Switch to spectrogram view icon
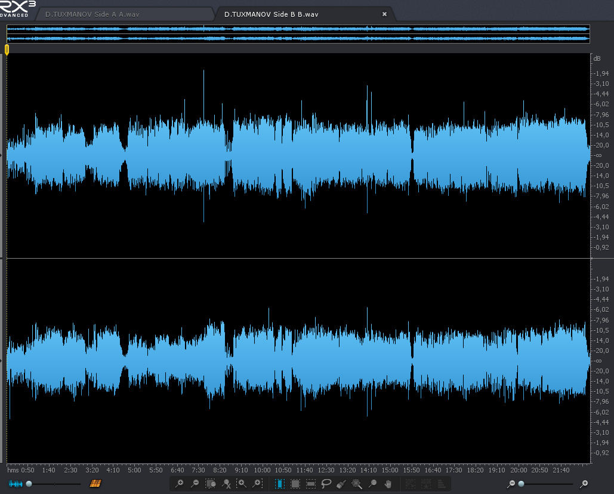The image size is (614, 494). tap(95, 483)
